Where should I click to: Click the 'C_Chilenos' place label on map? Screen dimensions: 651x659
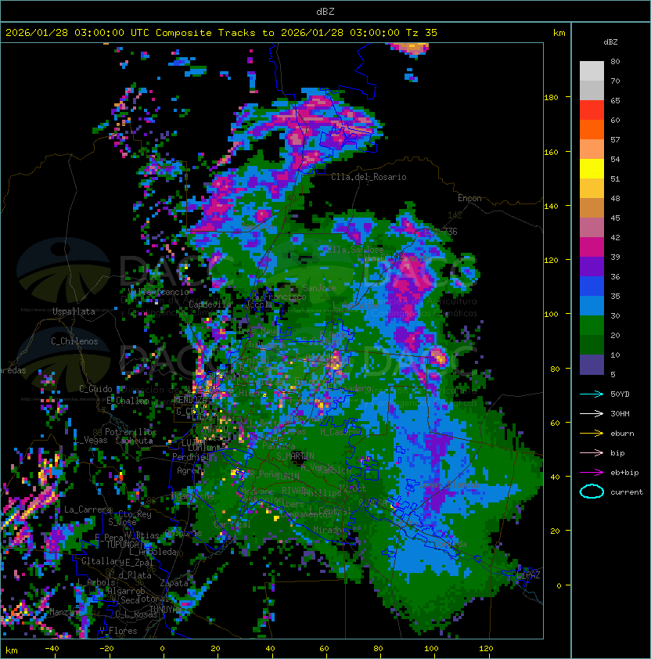[74, 341]
